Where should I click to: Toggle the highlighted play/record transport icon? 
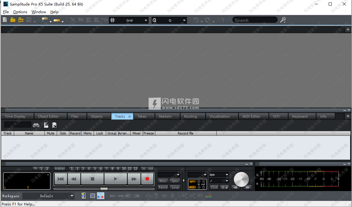[x=101, y=196]
